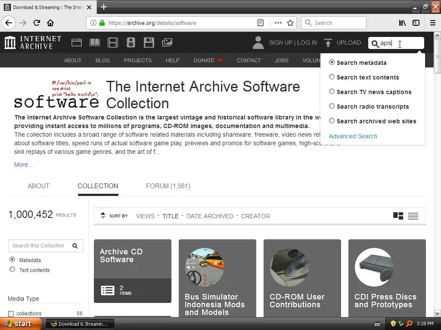Check the collections media type checkbox
Screen dimensions: 441x330
tap(11, 313)
